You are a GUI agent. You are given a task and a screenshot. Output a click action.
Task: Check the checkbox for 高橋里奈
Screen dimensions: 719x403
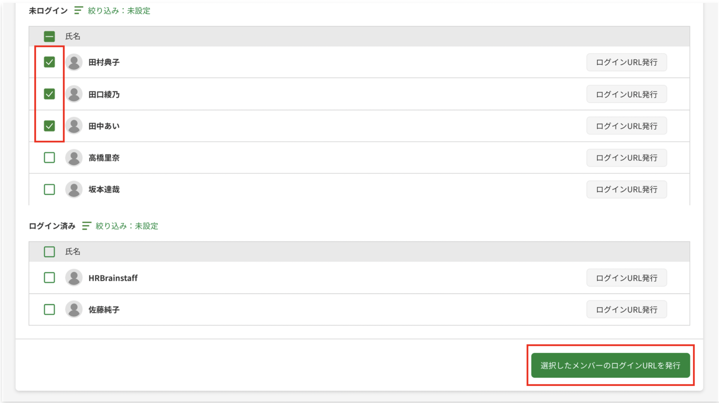click(x=49, y=158)
